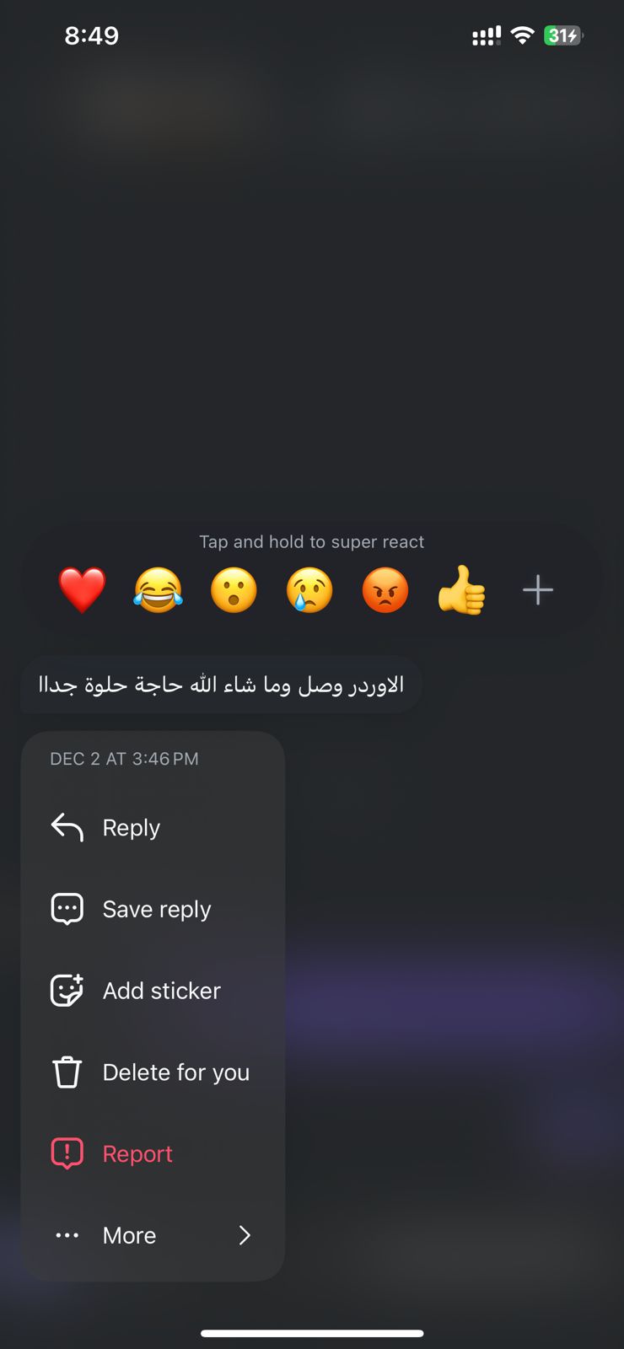The height and width of the screenshot is (1349, 624).
Task: React with the laughing tears emoji
Action: pyautogui.click(x=158, y=590)
